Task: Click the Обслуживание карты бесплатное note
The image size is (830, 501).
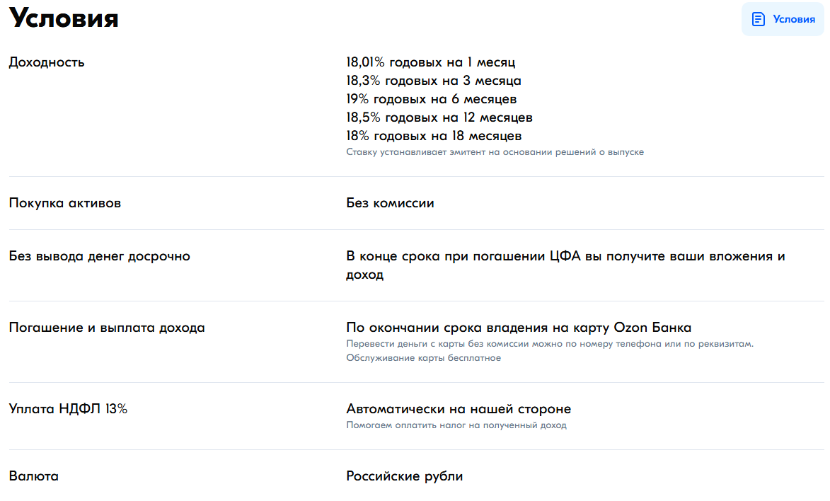Action: pyautogui.click(x=423, y=358)
